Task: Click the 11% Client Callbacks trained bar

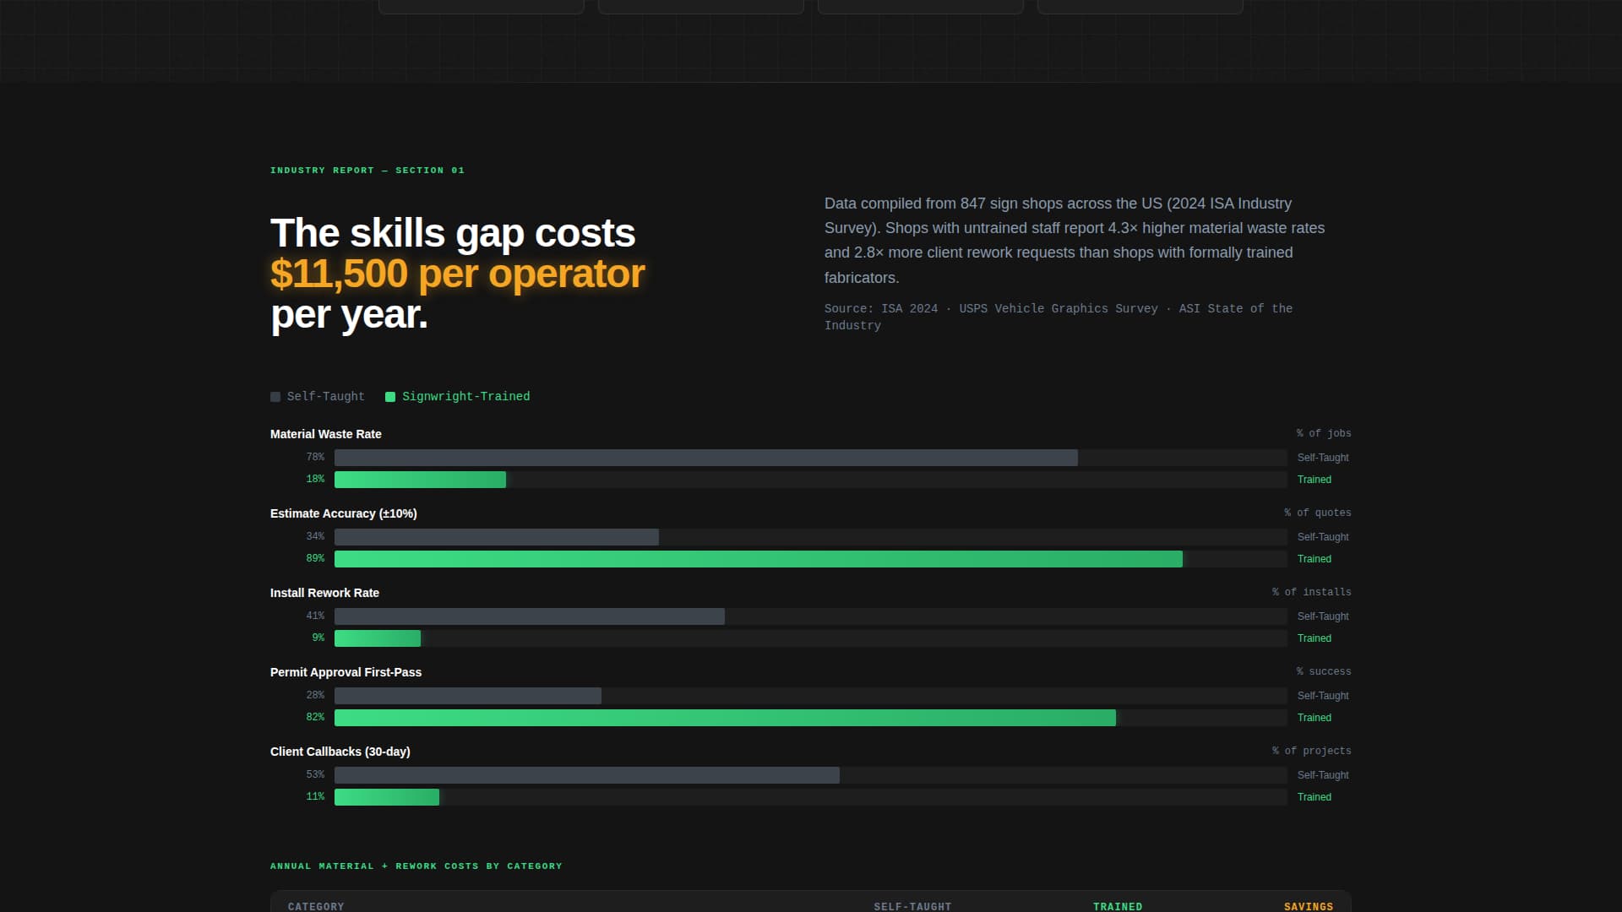Action: pyautogui.click(x=387, y=797)
